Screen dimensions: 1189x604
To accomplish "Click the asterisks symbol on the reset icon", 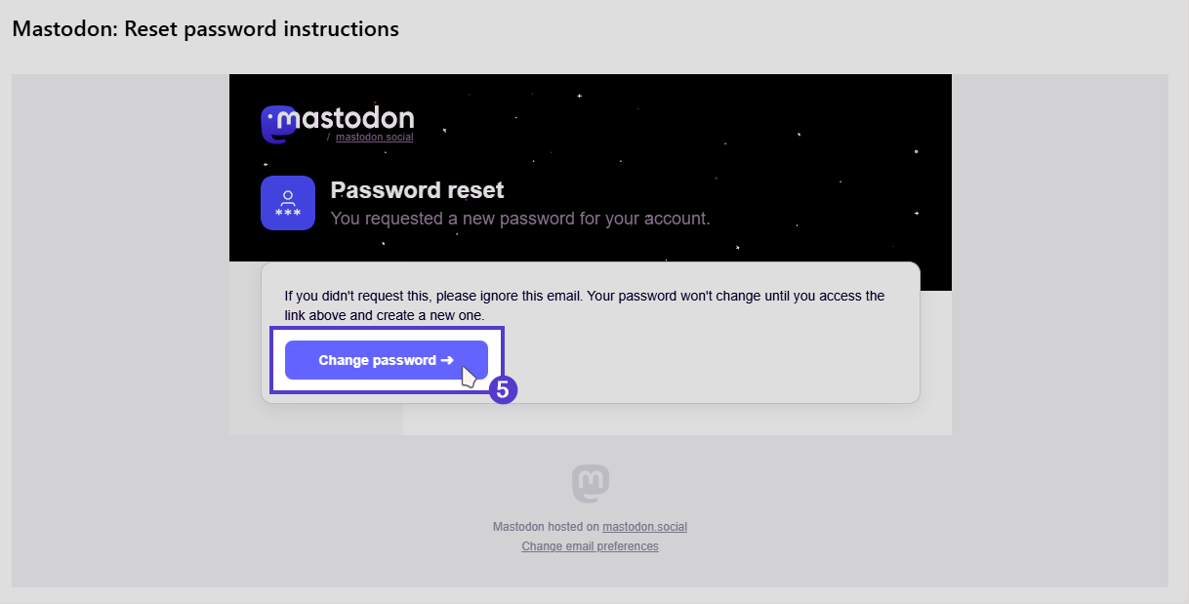I will (288, 211).
